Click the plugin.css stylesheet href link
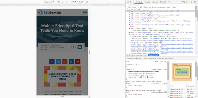Viewport: 198px width, 98px height. click(x=162, y=40)
